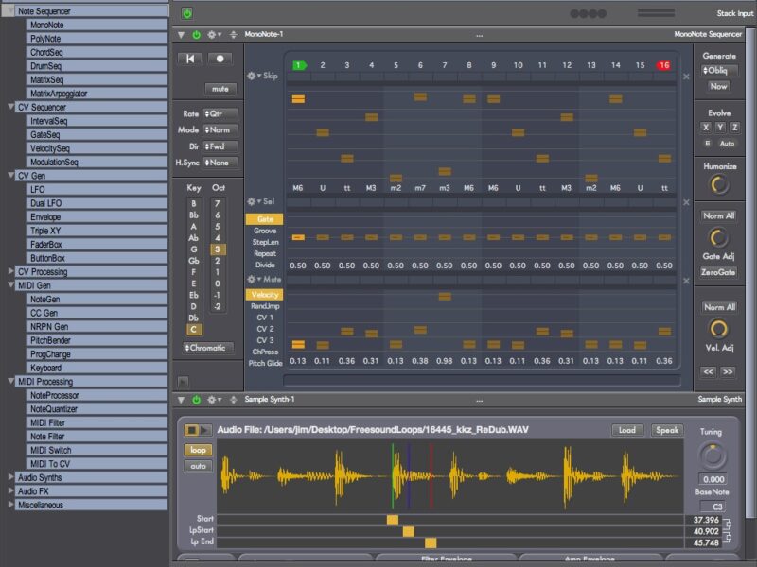Click the ZeroGate button
Viewport: 757px width, 567px height.
click(718, 272)
